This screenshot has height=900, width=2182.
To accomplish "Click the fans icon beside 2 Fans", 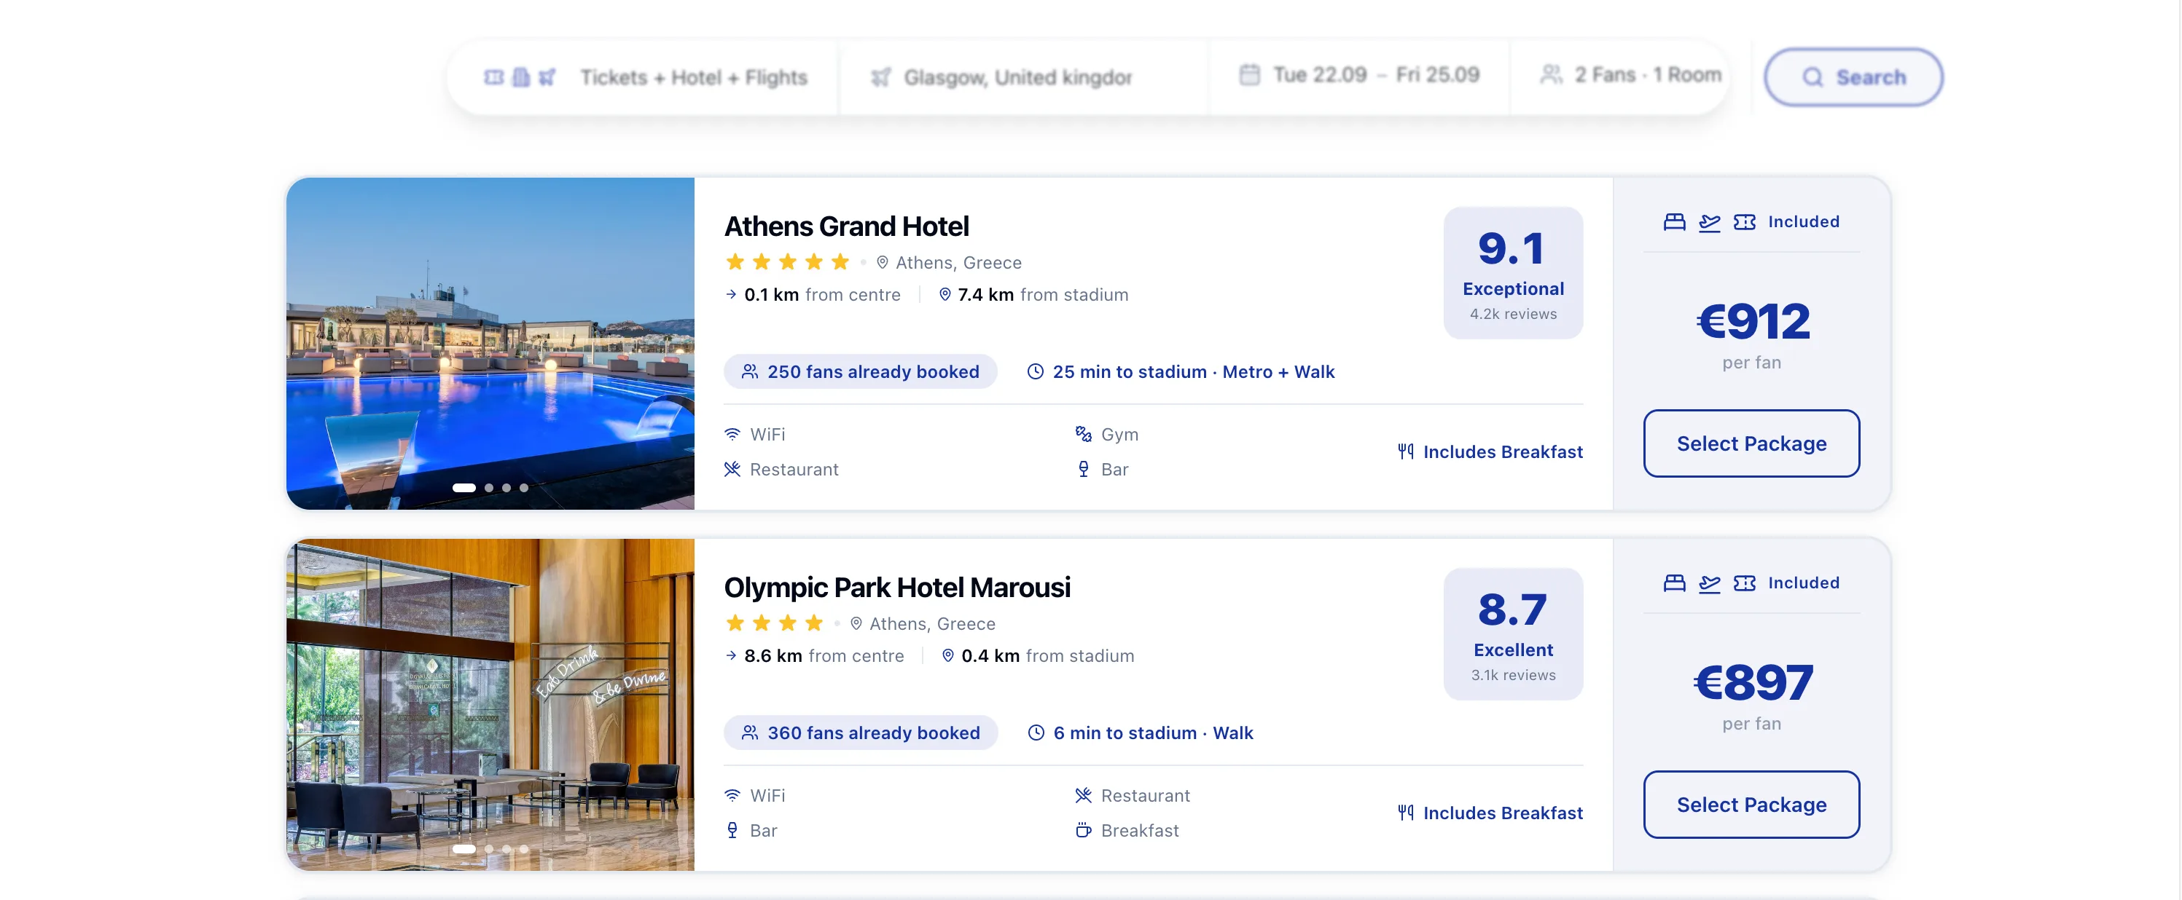I will click(1551, 74).
